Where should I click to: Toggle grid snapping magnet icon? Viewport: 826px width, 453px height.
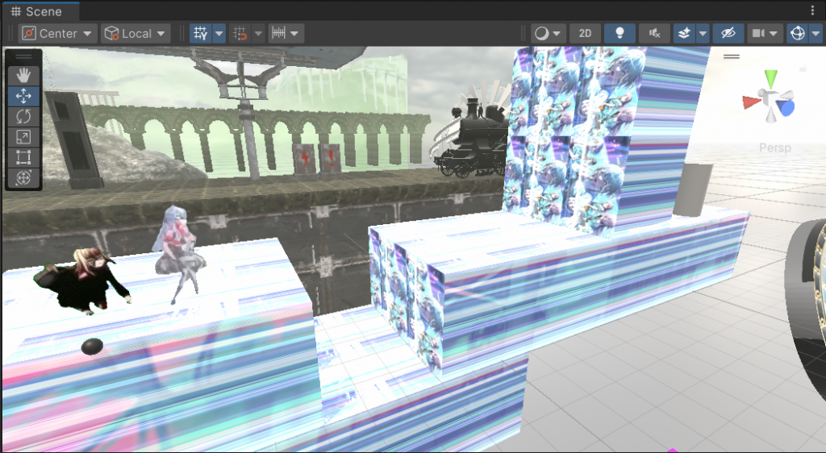pos(240,34)
